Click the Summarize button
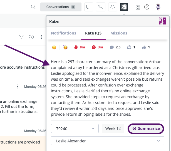Image resolution: width=171 pixels, height=151 pixels. tap(146, 129)
